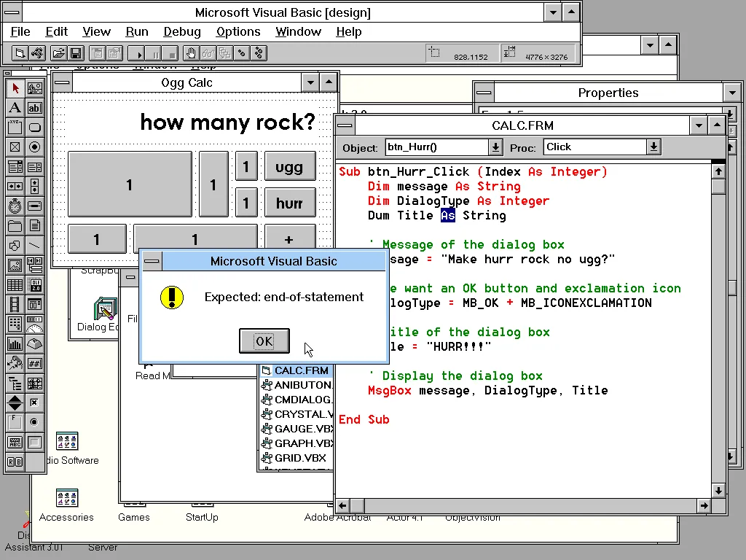Open the Debug menu
The width and height of the screenshot is (746, 560).
[x=182, y=31]
